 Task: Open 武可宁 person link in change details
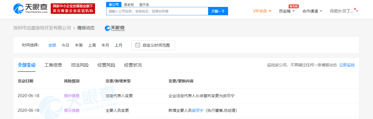(x=198, y=110)
